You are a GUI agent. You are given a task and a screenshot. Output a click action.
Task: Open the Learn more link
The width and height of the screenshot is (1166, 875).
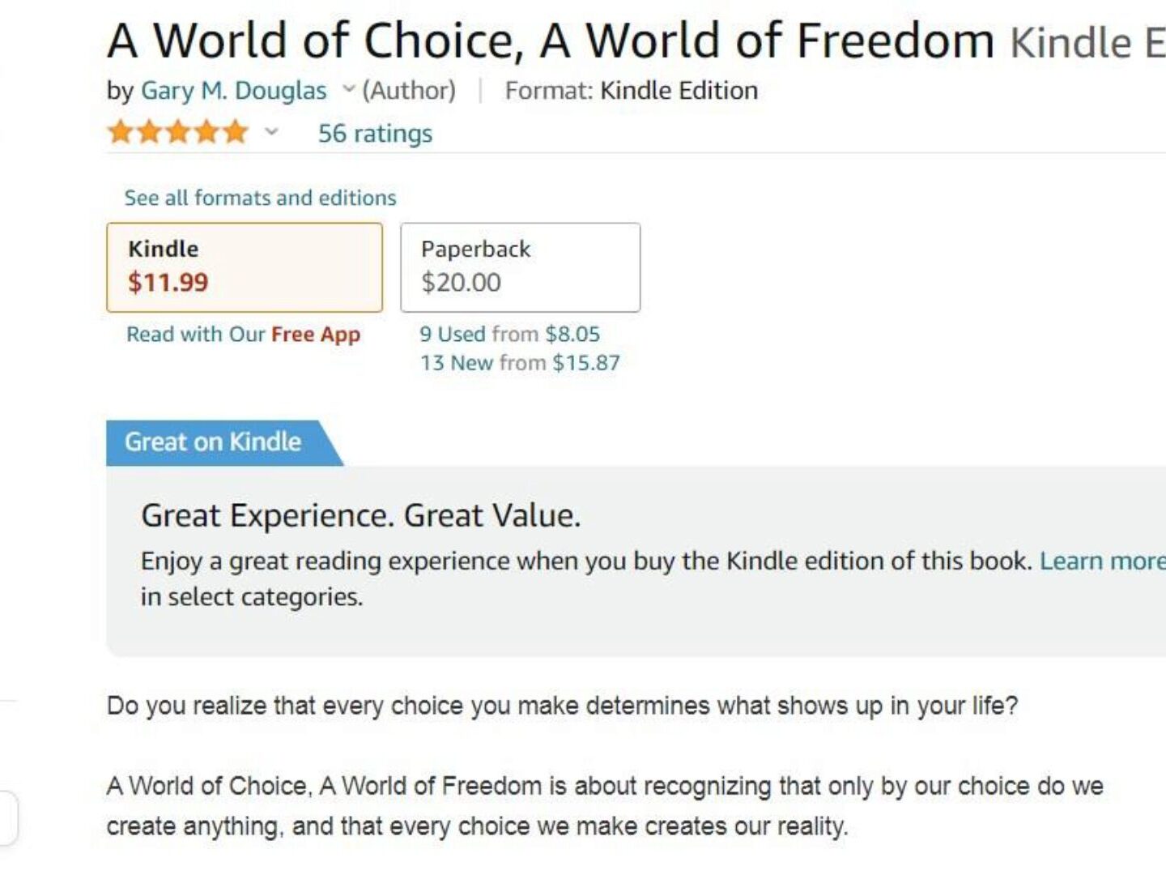pos(1101,561)
